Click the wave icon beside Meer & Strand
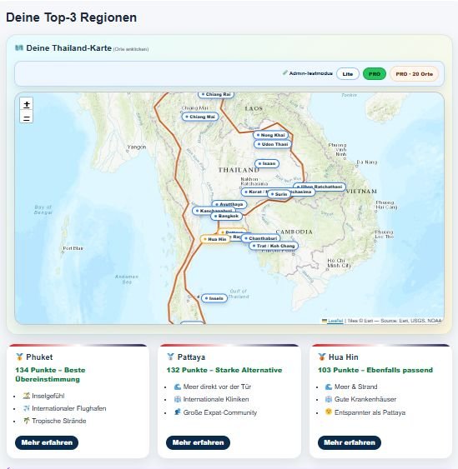The height and width of the screenshot is (469, 458). point(329,387)
